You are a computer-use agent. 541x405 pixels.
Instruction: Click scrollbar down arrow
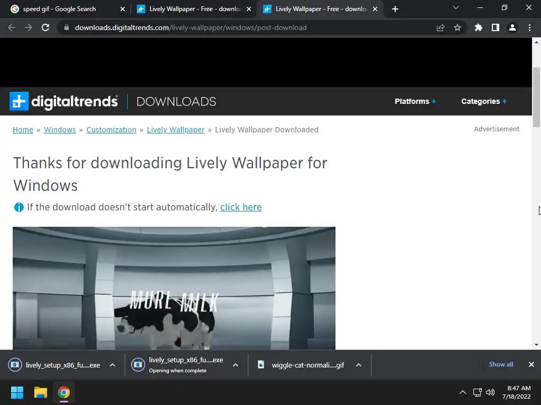(x=536, y=345)
